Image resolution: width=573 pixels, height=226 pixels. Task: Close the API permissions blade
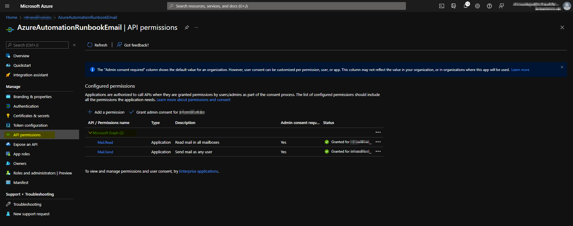pyautogui.click(x=562, y=27)
